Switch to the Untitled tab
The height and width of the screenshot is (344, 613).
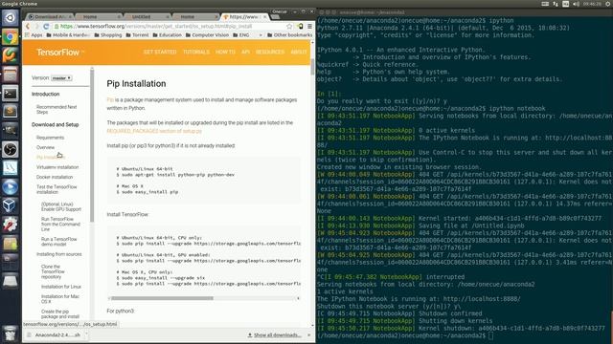tap(147, 17)
